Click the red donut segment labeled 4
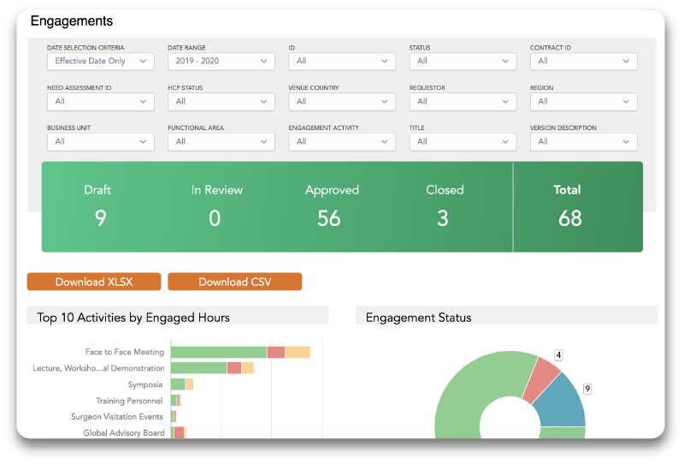 click(542, 380)
